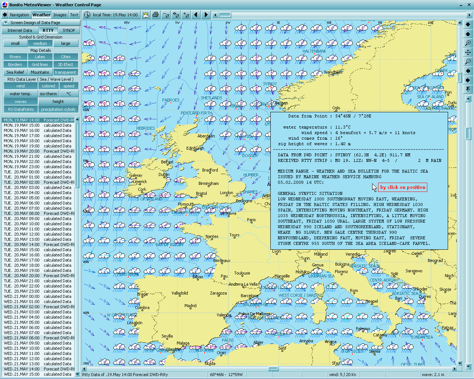Step to next time with right triangle
The width and height of the screenshot is (474, 379).
pyautogui.click(x=206, y=15)
